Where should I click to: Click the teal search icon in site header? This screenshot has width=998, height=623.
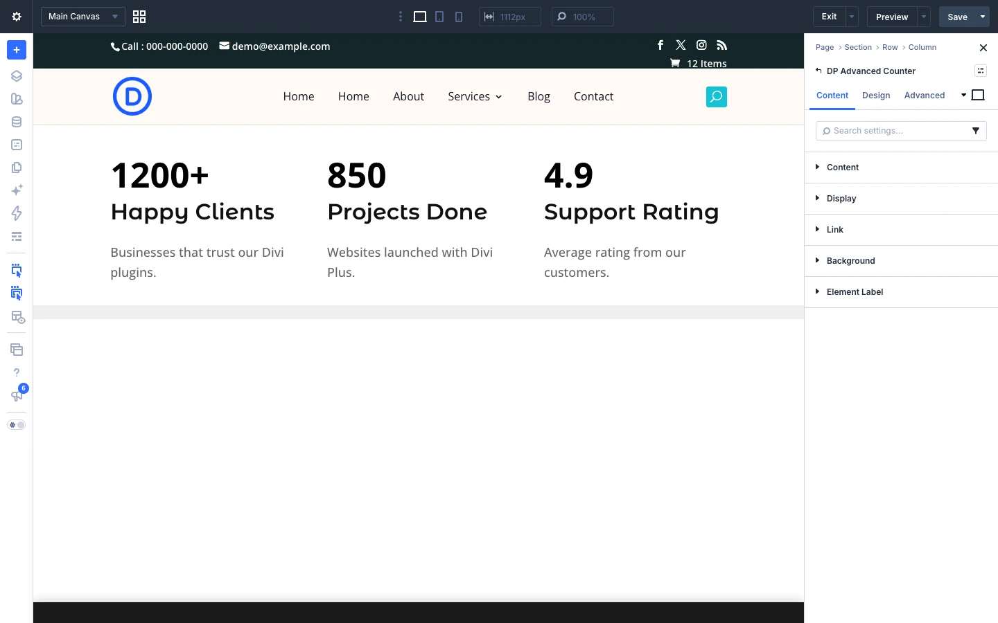click(717, 97)
